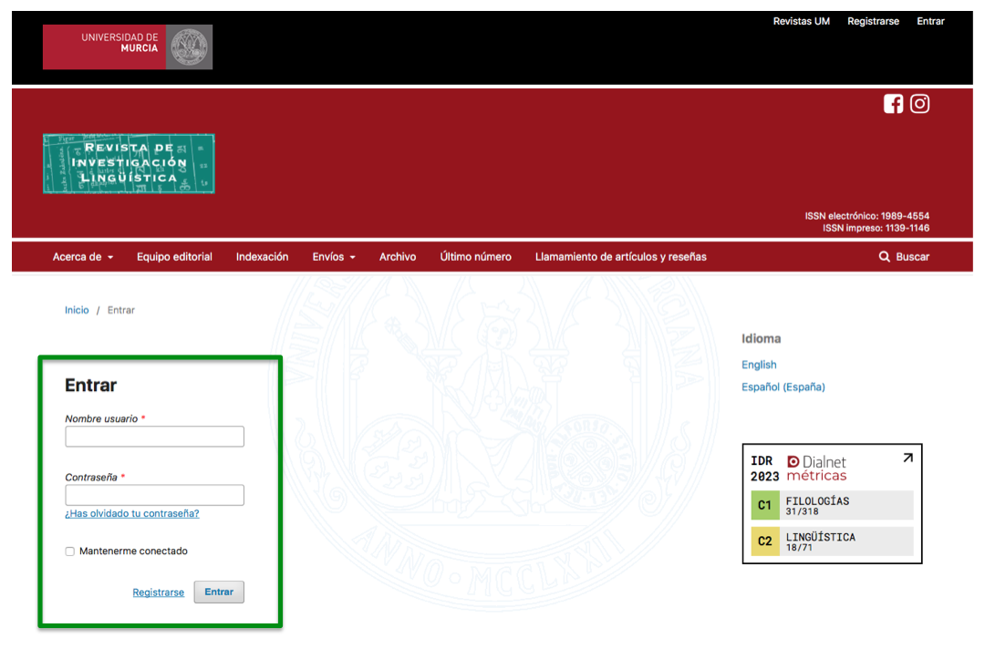Open the Equipo editorial menu item

point(174,257)
